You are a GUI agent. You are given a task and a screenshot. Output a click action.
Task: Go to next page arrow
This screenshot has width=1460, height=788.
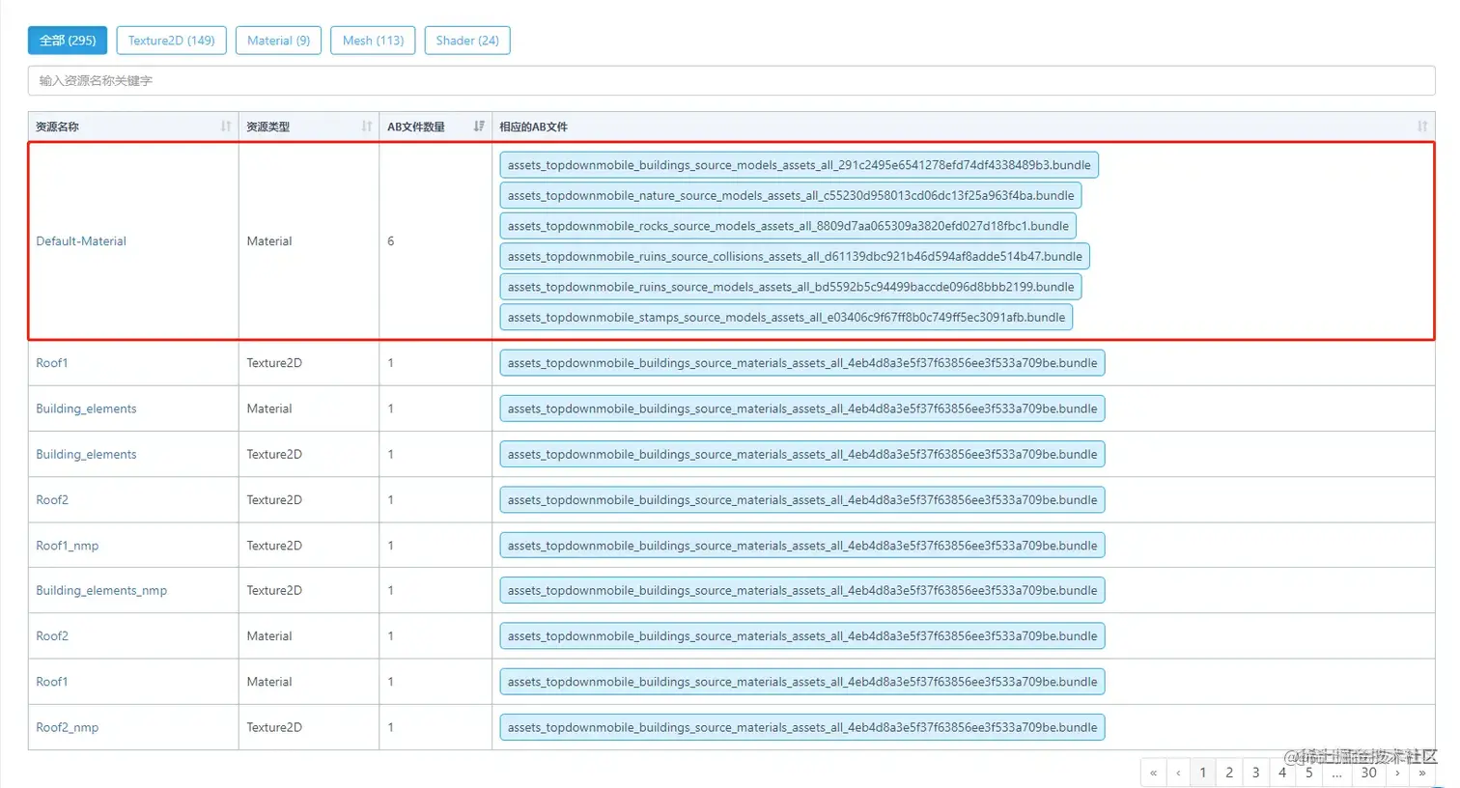pos(1397,773)
